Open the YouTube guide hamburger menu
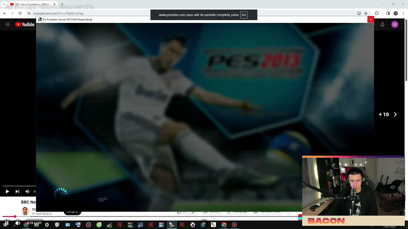Screen dimensions: 408x229 coord(8,24)
